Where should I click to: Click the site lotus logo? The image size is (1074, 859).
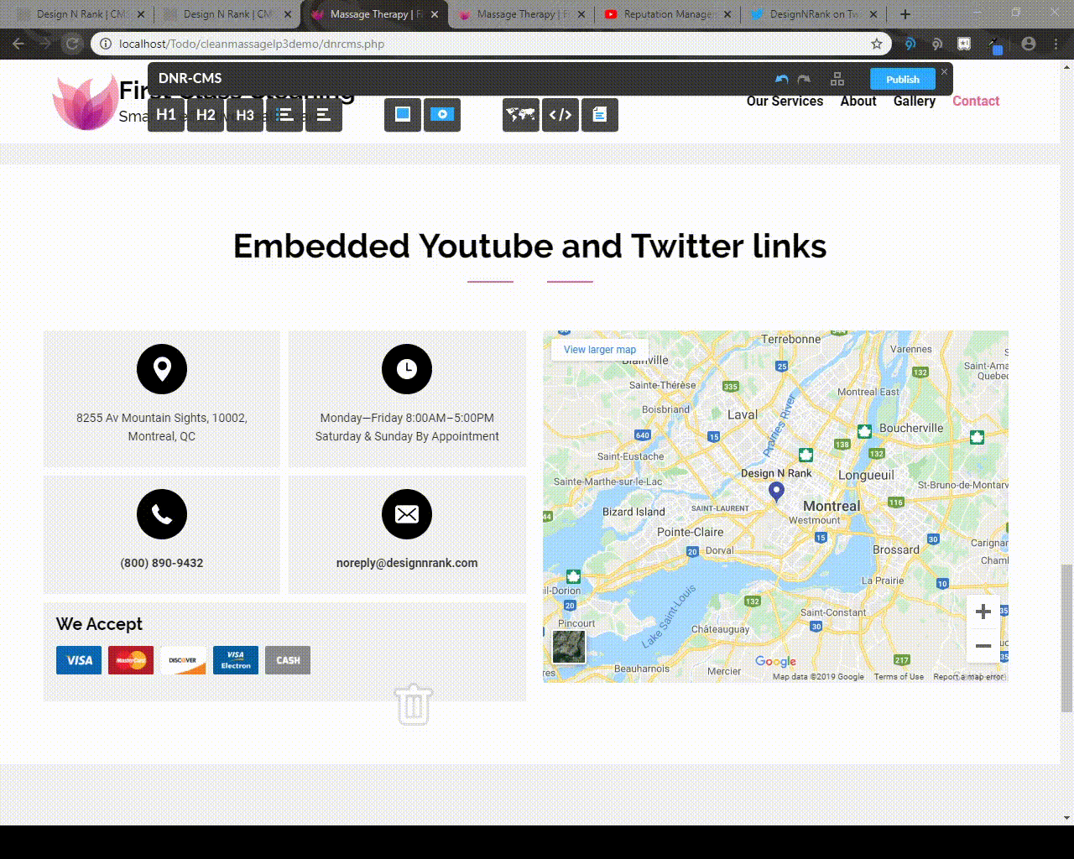pyautogui.click(x=84, y=101)
